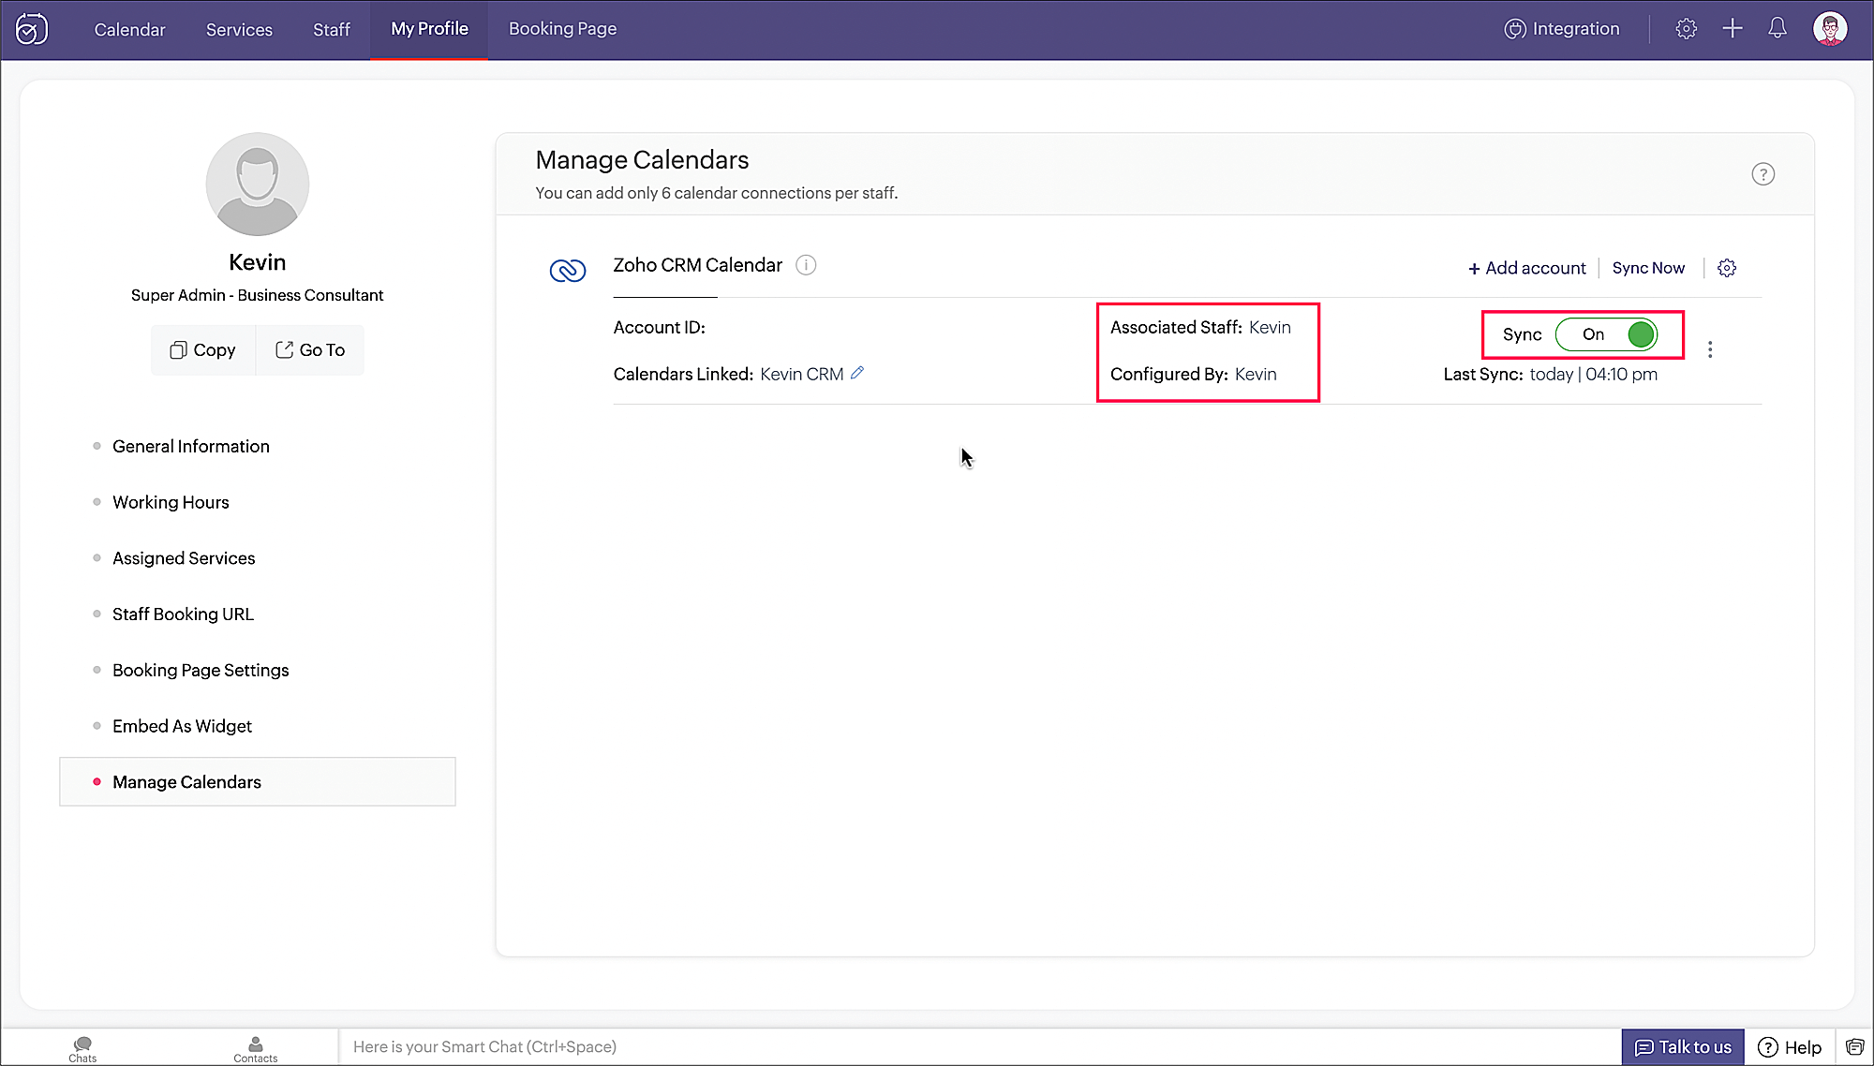Click the Talk to us button
Screen dimensions: 1874x1066
(x=1683, y=1047)
